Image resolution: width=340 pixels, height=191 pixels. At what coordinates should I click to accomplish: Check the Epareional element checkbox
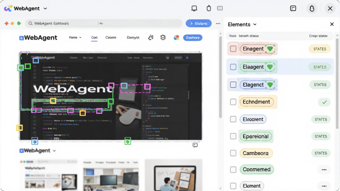[x=233, y=136]
